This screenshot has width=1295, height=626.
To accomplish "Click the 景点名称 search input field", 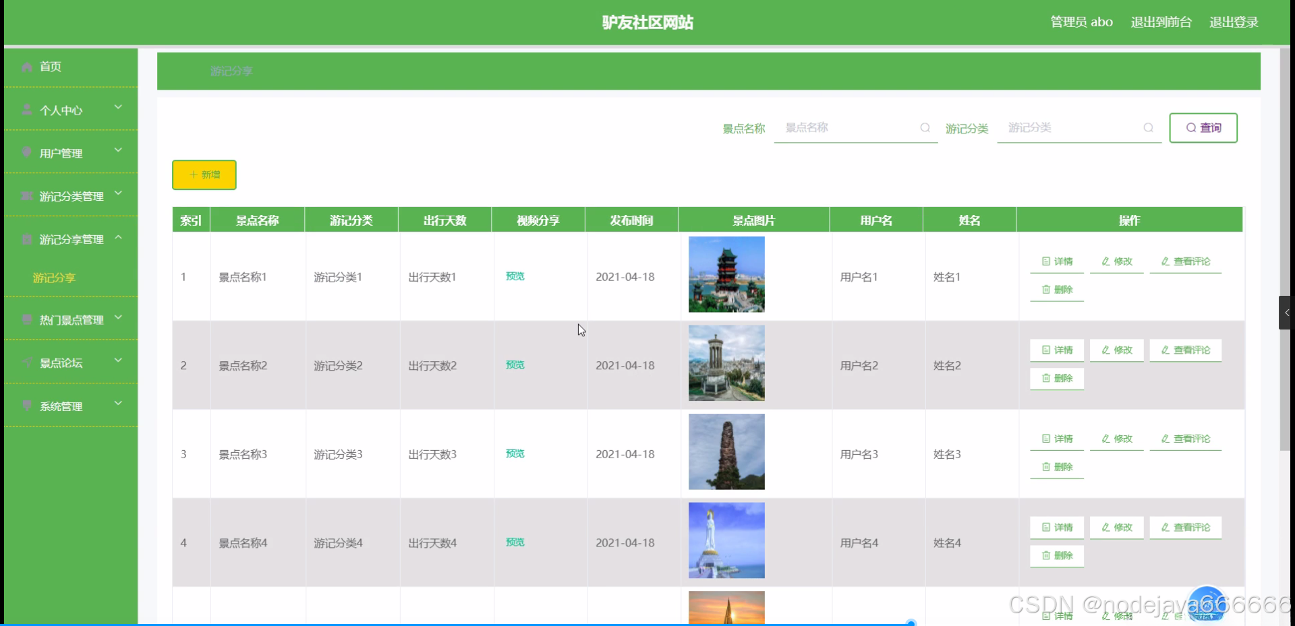I will [856, 128].
